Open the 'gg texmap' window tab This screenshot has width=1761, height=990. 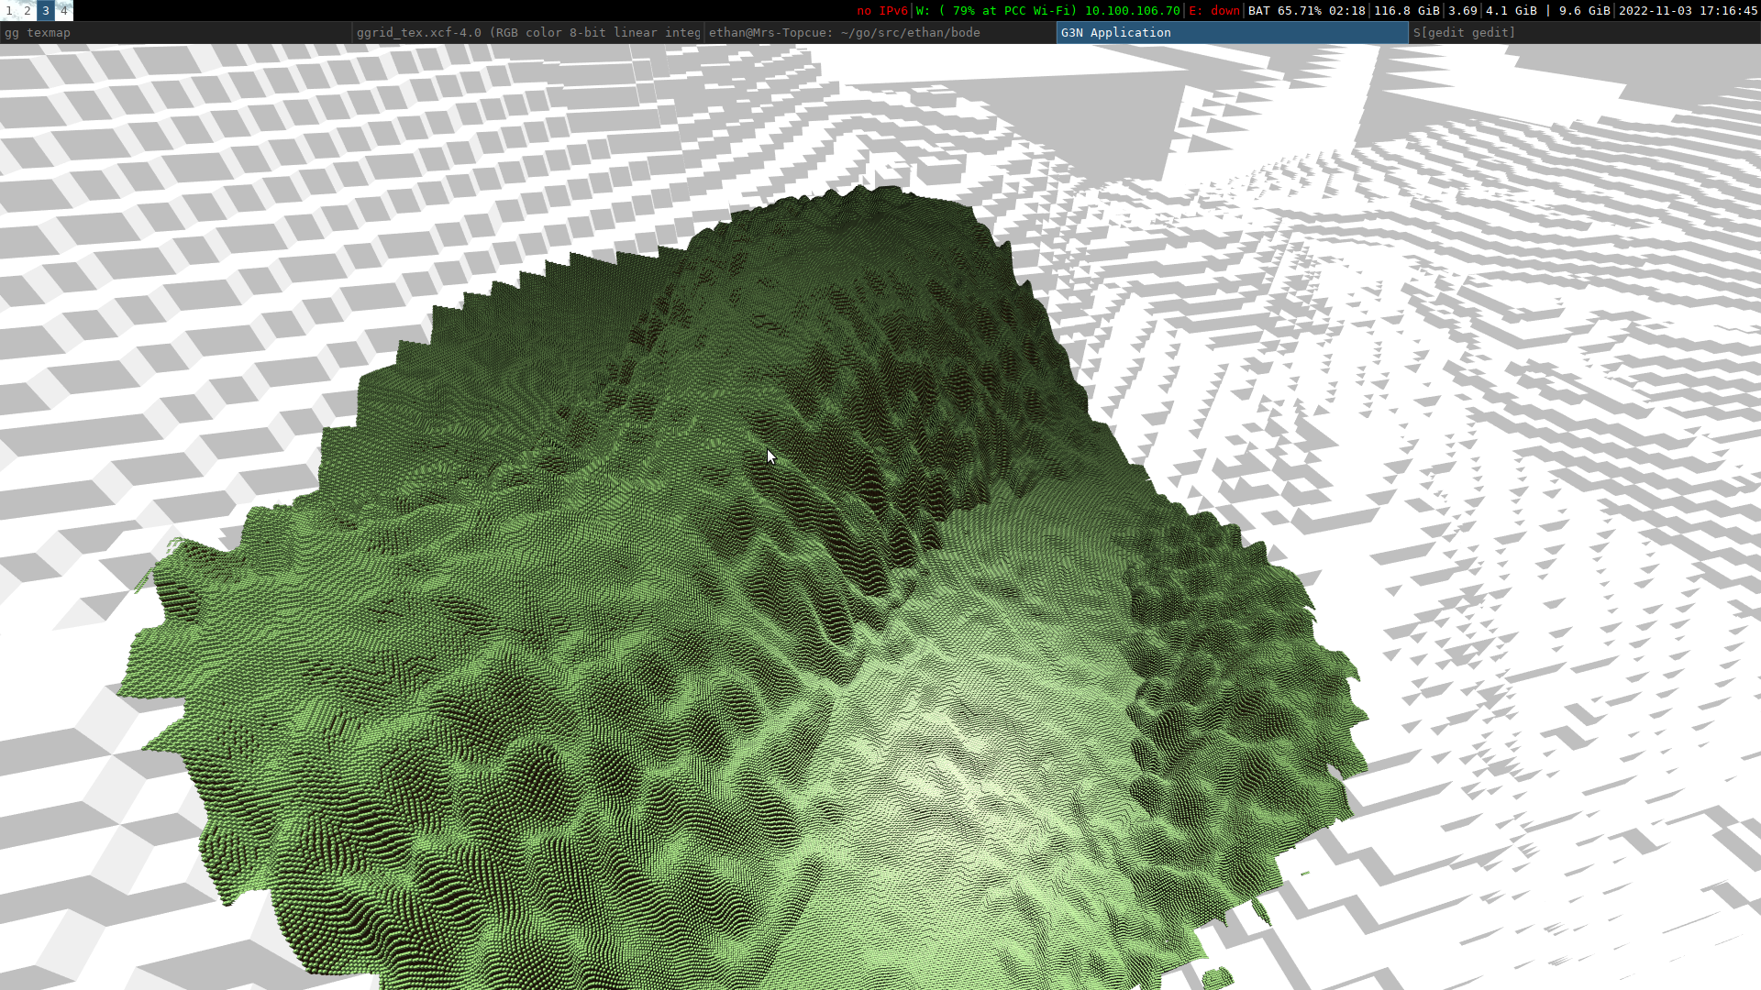(174, 33)
